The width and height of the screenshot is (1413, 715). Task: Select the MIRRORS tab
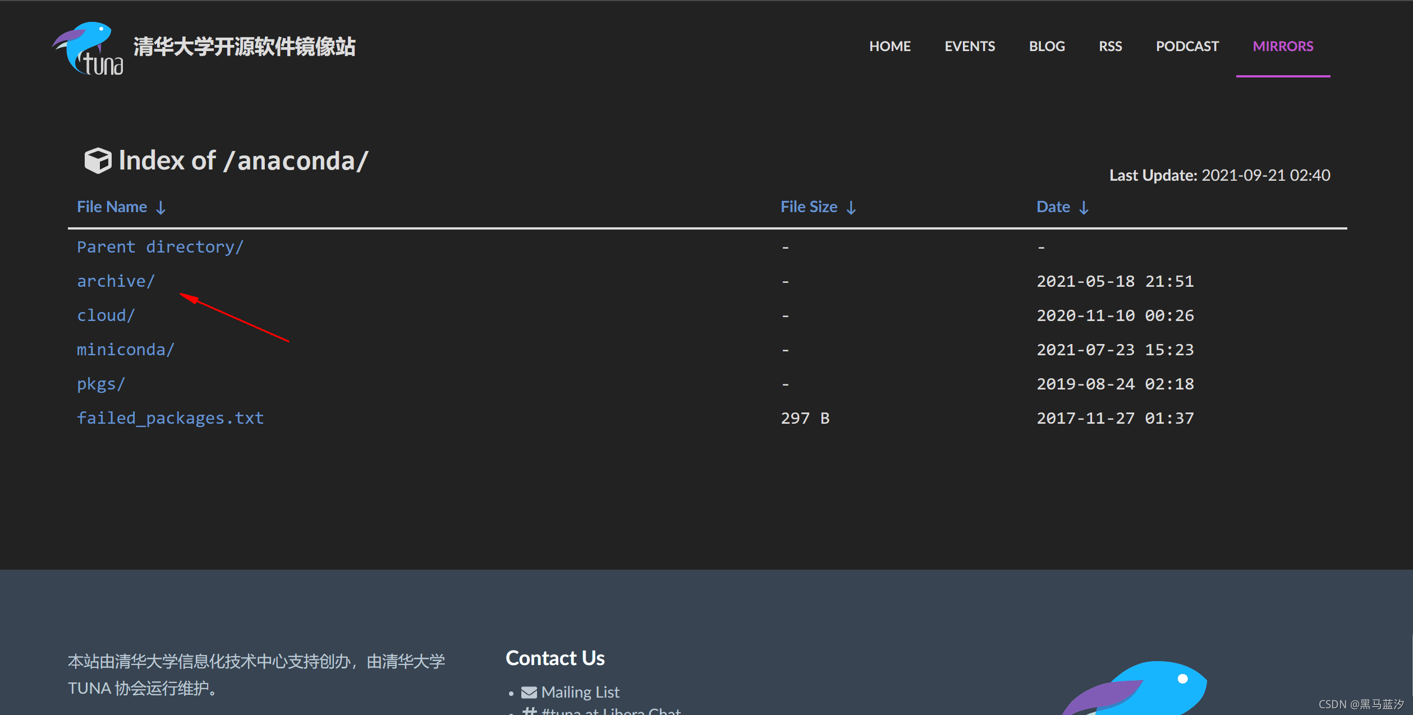click(x=1282, y=47)
